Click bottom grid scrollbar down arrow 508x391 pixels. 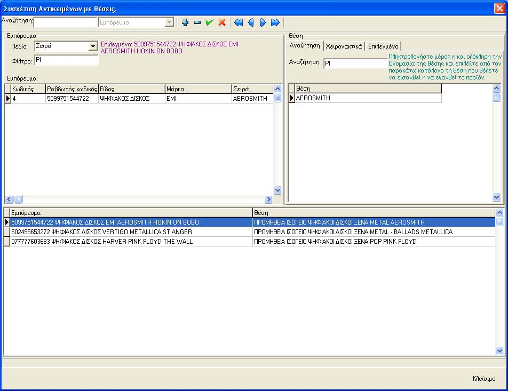(x=499, y=350)
